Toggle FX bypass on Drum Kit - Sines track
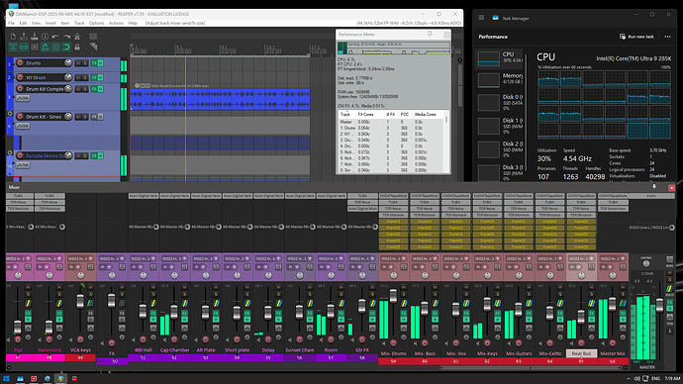The height and width of the screenshot is (384, 683). tap(101, 117)
